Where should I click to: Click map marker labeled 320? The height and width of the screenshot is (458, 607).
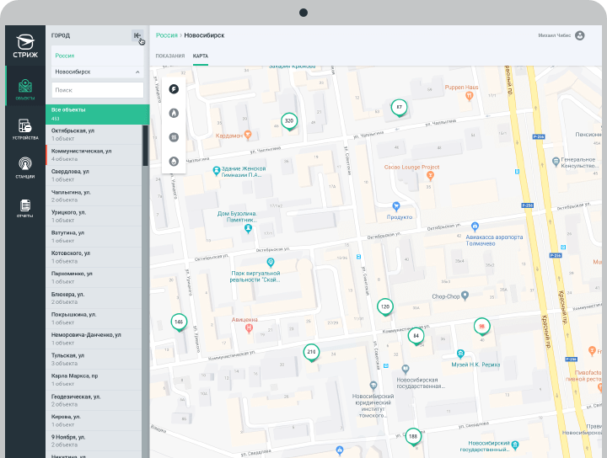click(288, 121)
